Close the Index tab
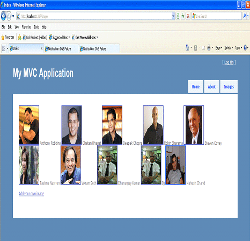250x241 pixels. click(41, 48)
